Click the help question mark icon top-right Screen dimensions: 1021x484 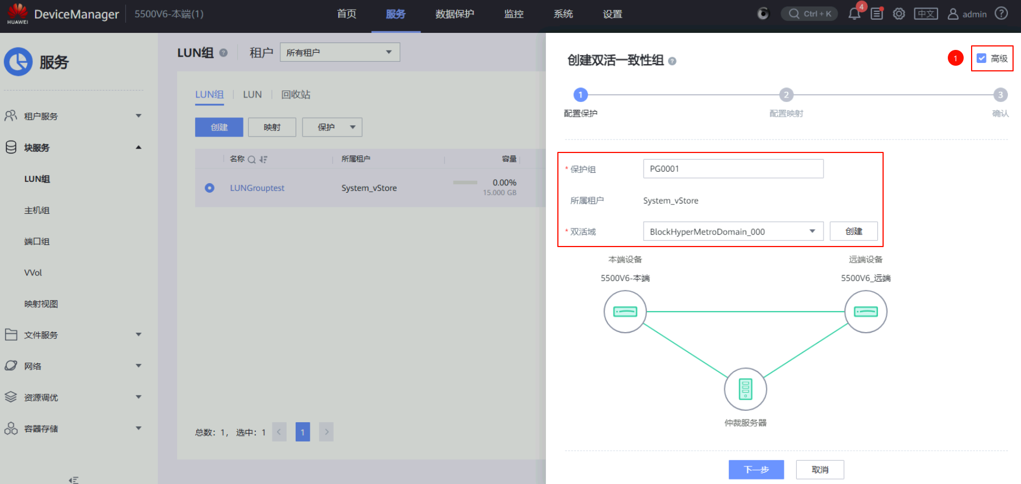tap(1002, 14)
